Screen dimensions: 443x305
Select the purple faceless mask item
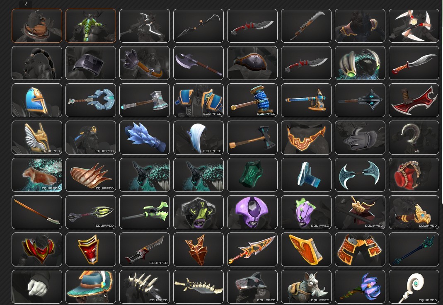(252, 212)
